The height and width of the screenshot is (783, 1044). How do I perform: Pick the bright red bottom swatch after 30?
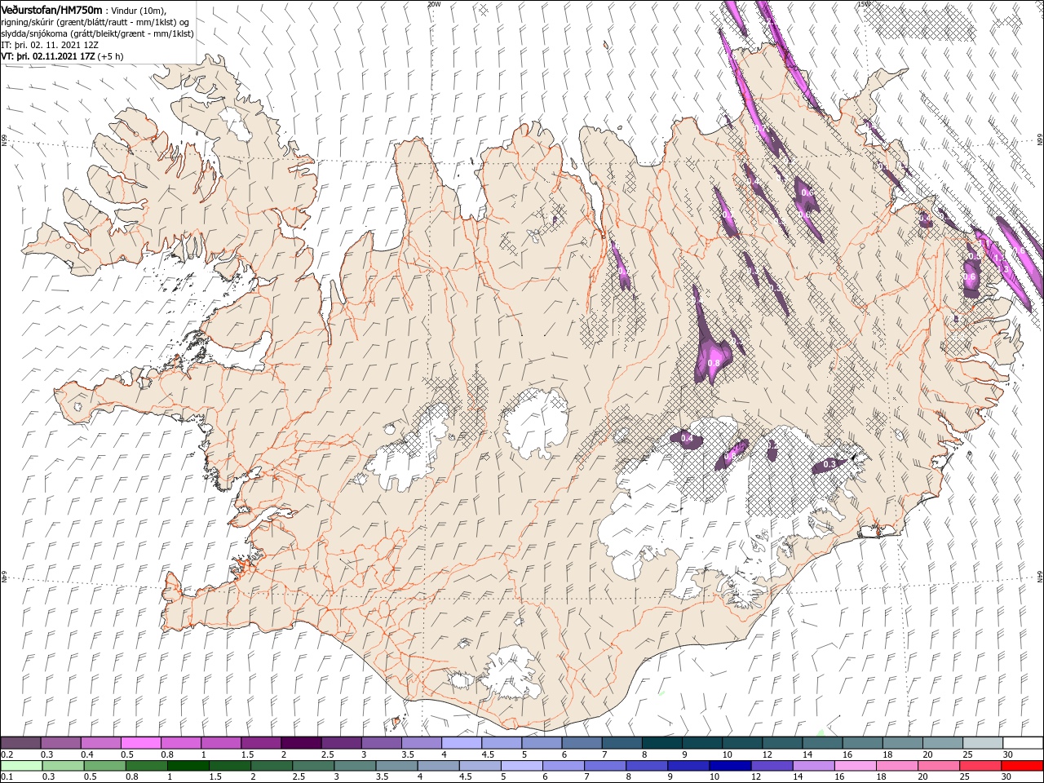(1023, 766)
